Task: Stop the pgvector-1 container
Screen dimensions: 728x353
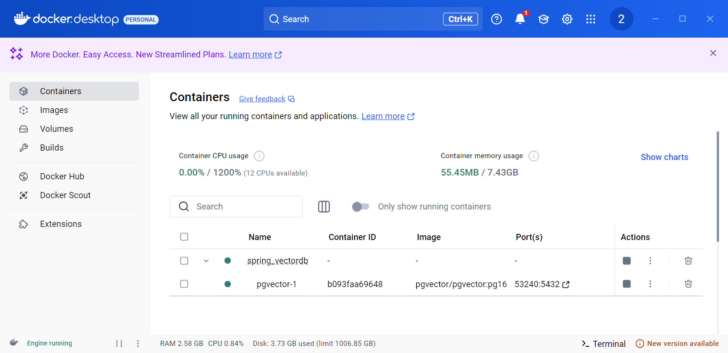Action: pyautogui.click(x=627, y=284)
